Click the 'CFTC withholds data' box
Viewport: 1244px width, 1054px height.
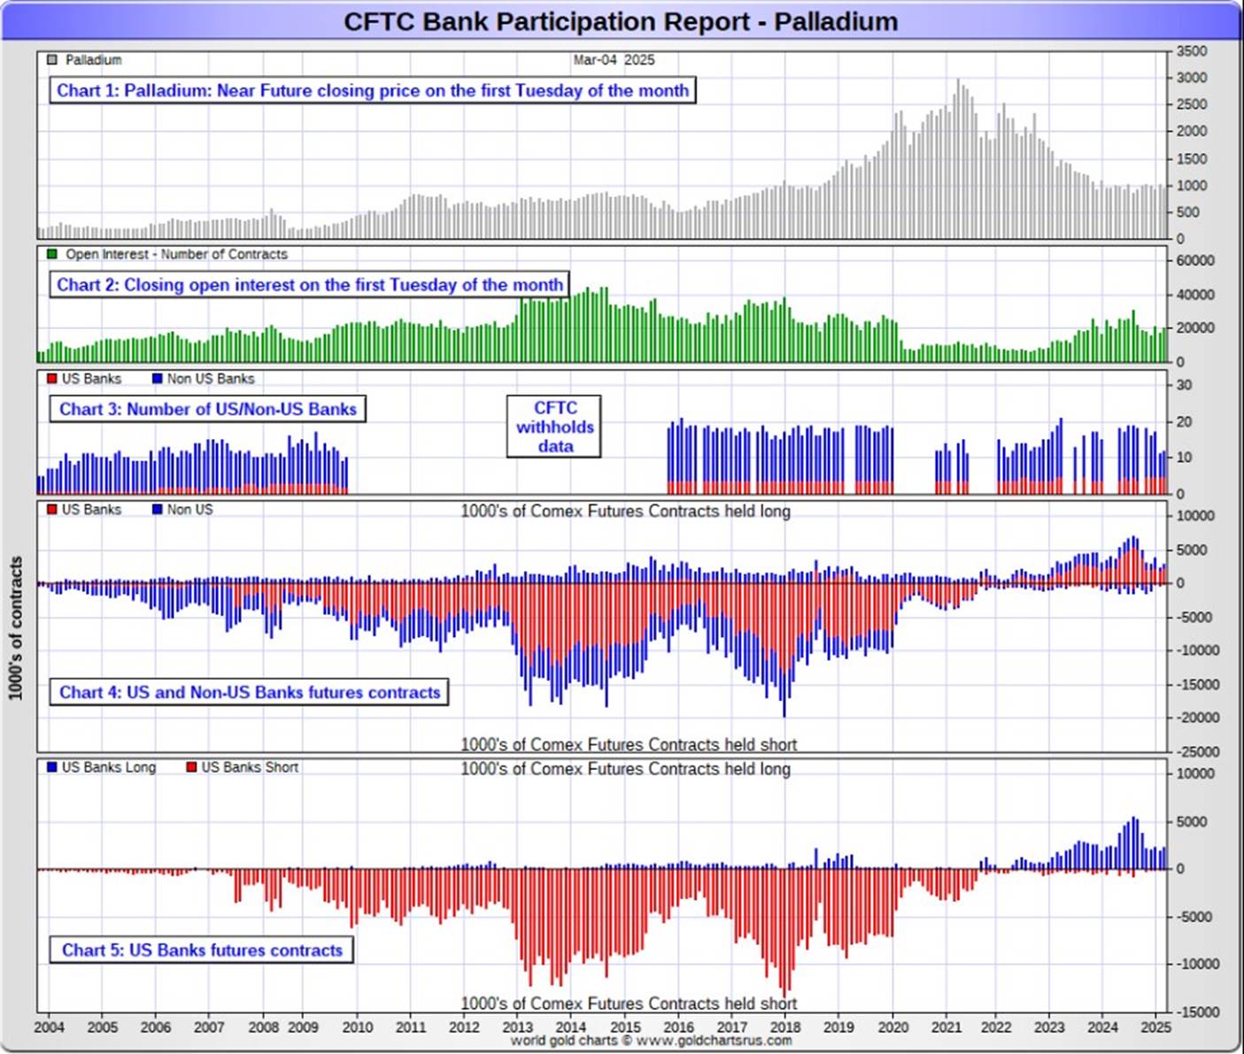(x=554, y=427)
